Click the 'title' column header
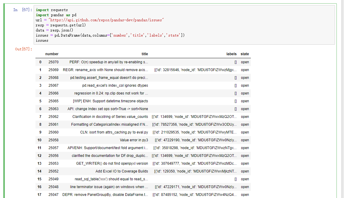 145,54
